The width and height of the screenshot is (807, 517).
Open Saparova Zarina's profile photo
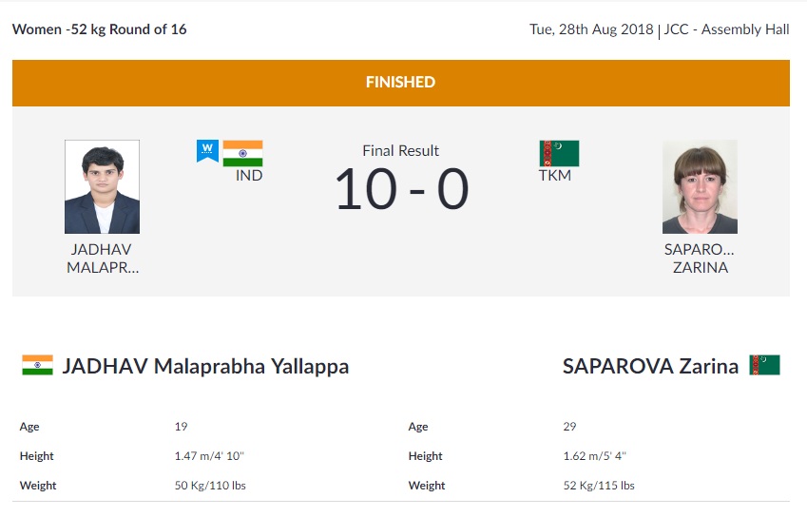point(700,187)
